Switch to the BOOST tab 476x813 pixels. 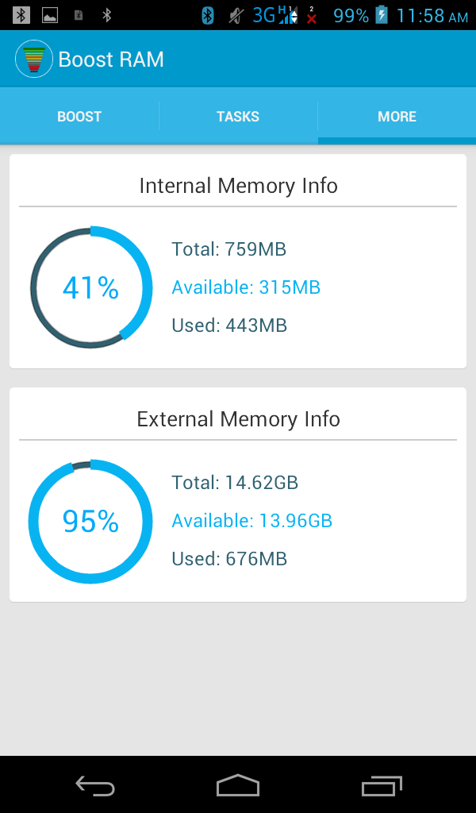click(x=79, y=117)
